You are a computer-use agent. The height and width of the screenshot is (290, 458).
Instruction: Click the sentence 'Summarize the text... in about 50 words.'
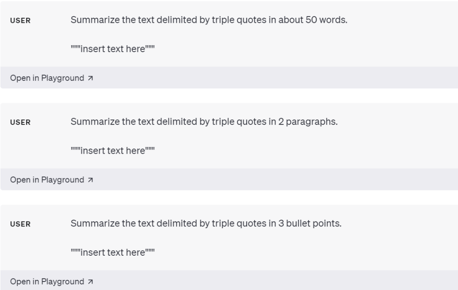click(x=209, y=20)
